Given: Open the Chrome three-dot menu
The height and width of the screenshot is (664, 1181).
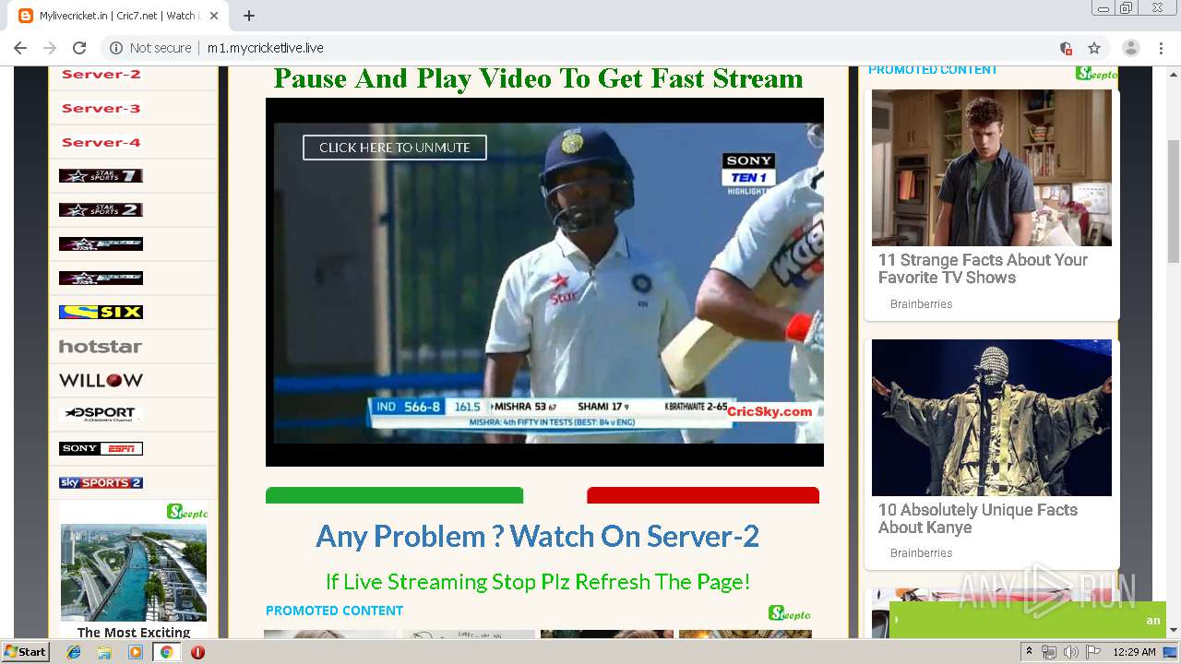Looking at the screenshot, I should (1161, 48).
